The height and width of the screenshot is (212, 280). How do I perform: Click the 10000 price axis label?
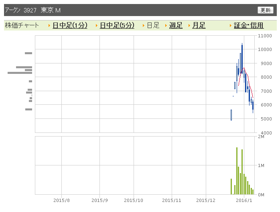click(265, 49)
